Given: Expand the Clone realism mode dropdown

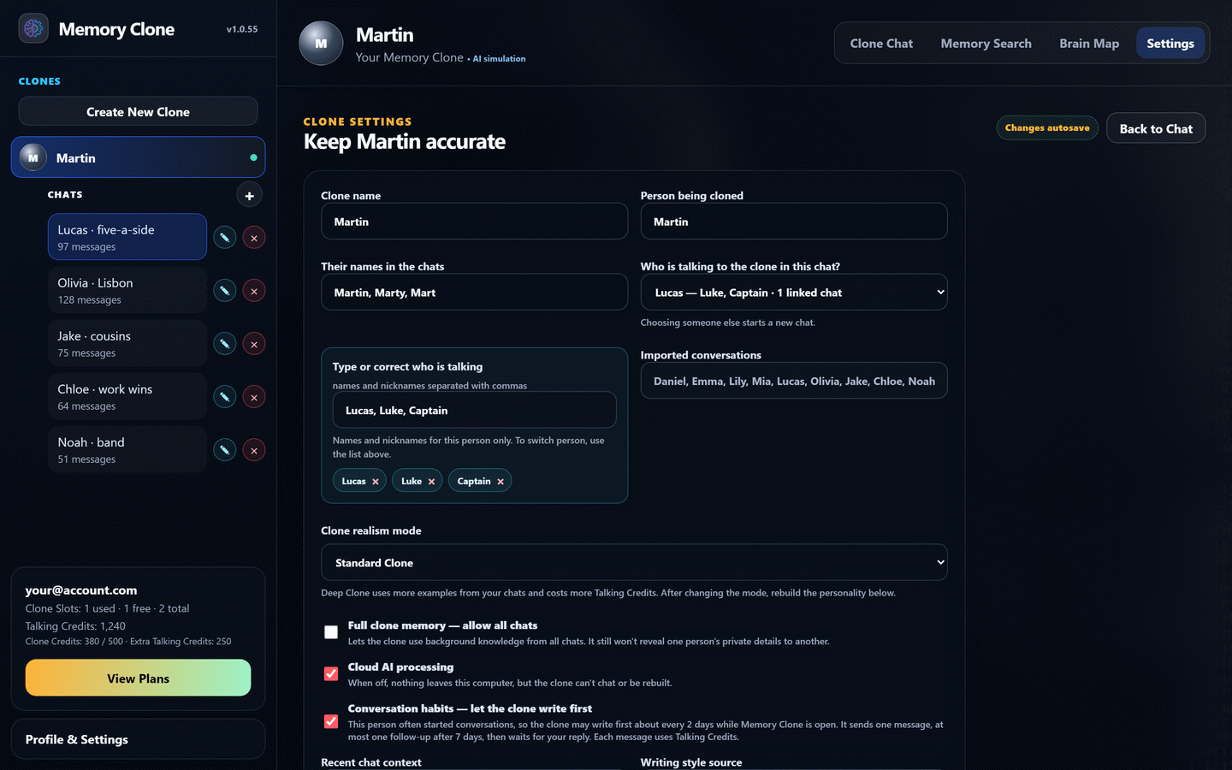Looking at the screenshot, I should tap(634, 562).
